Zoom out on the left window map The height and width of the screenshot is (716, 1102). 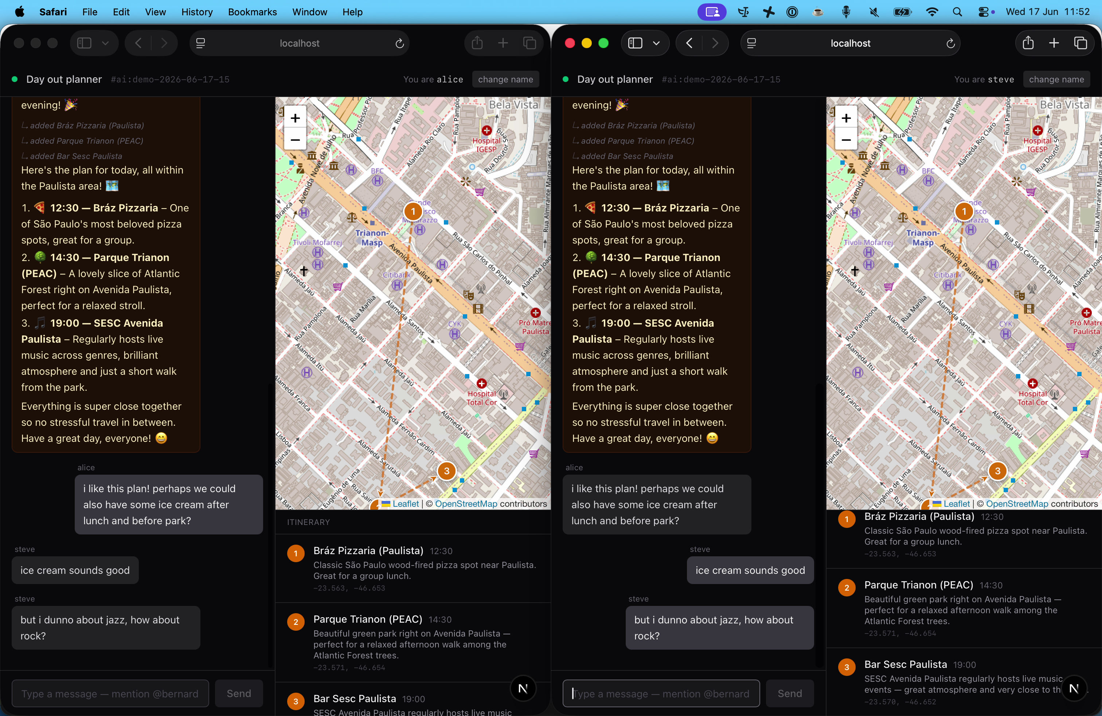[x=295, y=139]
